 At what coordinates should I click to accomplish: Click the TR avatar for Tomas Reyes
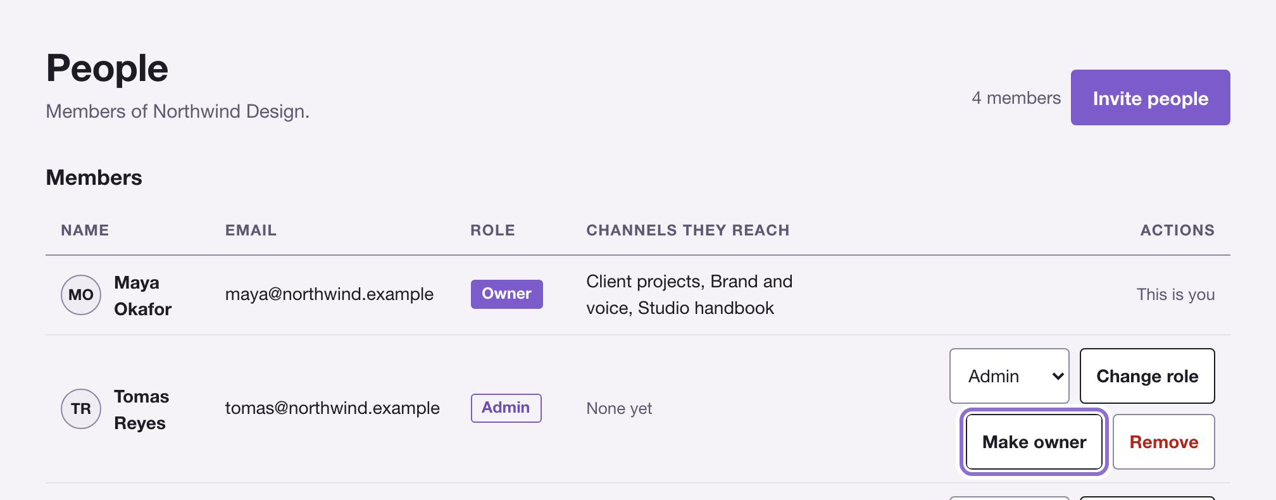coord(81,409)
